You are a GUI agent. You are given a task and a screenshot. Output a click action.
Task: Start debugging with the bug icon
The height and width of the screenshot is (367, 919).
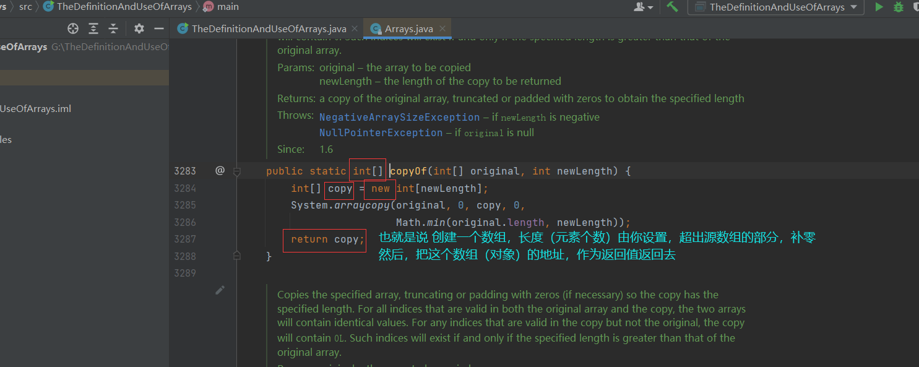899,7
